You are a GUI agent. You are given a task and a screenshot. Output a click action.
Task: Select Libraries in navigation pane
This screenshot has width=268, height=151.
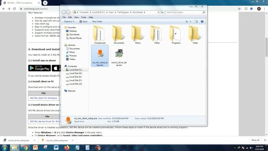70,45
